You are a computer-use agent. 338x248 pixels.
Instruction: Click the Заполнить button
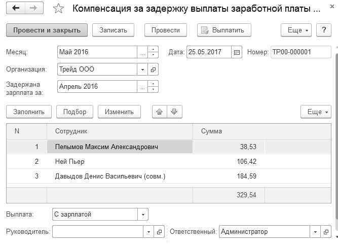pos(28,112)
